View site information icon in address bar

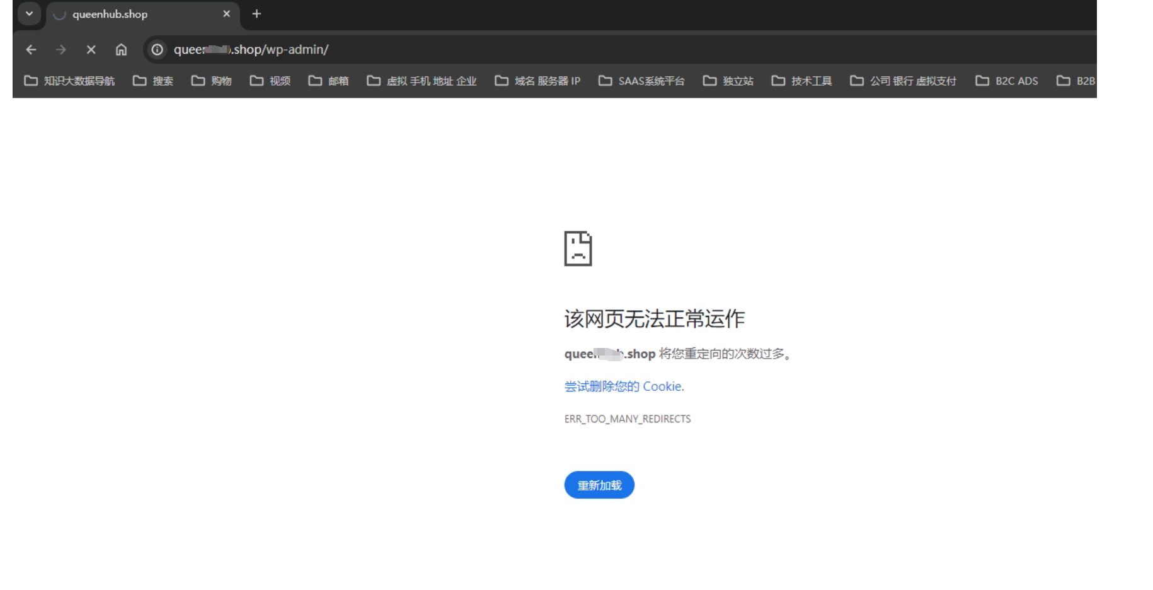[x=158, y=49]
